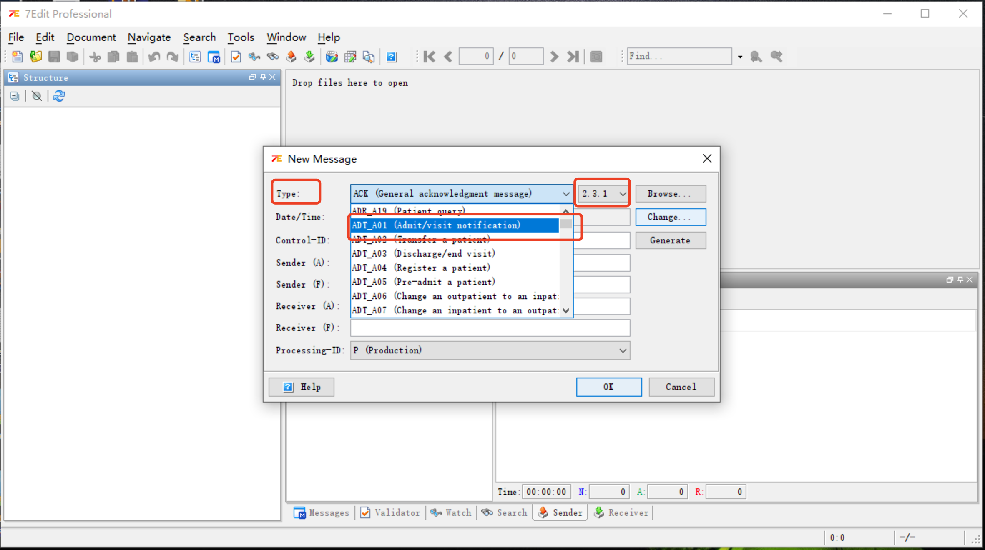Click OK in New Message dialog

tap(608, 387)
